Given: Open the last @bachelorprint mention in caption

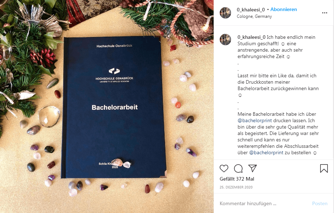Looking at the screenshot, I should pos(266,153).
